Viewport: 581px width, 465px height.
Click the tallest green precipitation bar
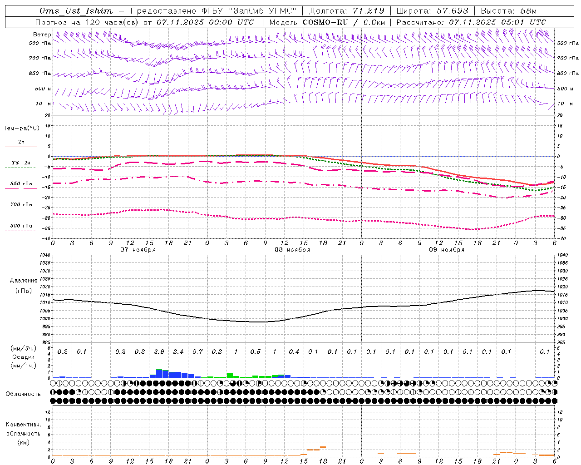pos(230,376)
